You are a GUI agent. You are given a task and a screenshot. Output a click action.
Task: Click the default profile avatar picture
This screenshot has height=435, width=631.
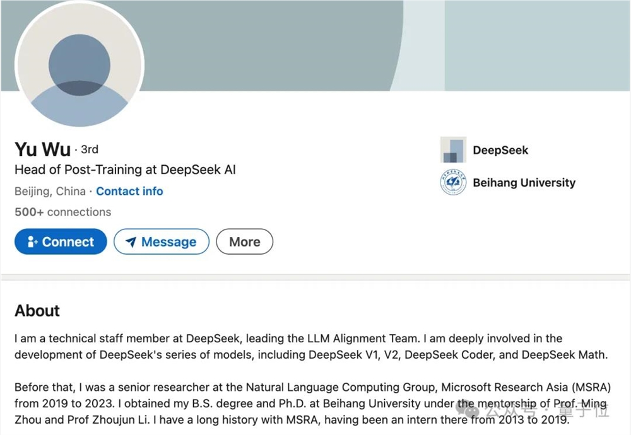tap(80, 66)
